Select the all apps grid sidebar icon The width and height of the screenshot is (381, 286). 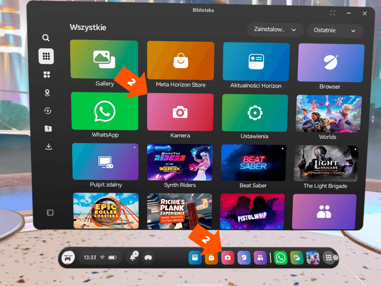tap(46, 57)
